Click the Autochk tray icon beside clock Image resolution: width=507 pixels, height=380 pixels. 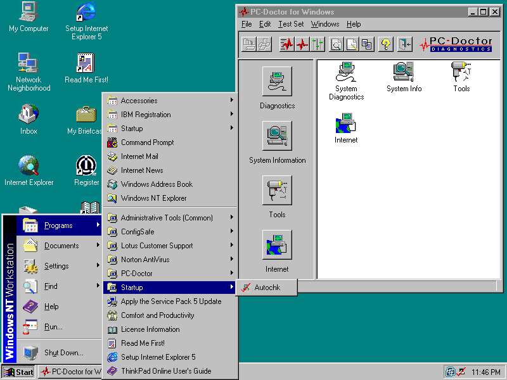click(x=461, y=372)
